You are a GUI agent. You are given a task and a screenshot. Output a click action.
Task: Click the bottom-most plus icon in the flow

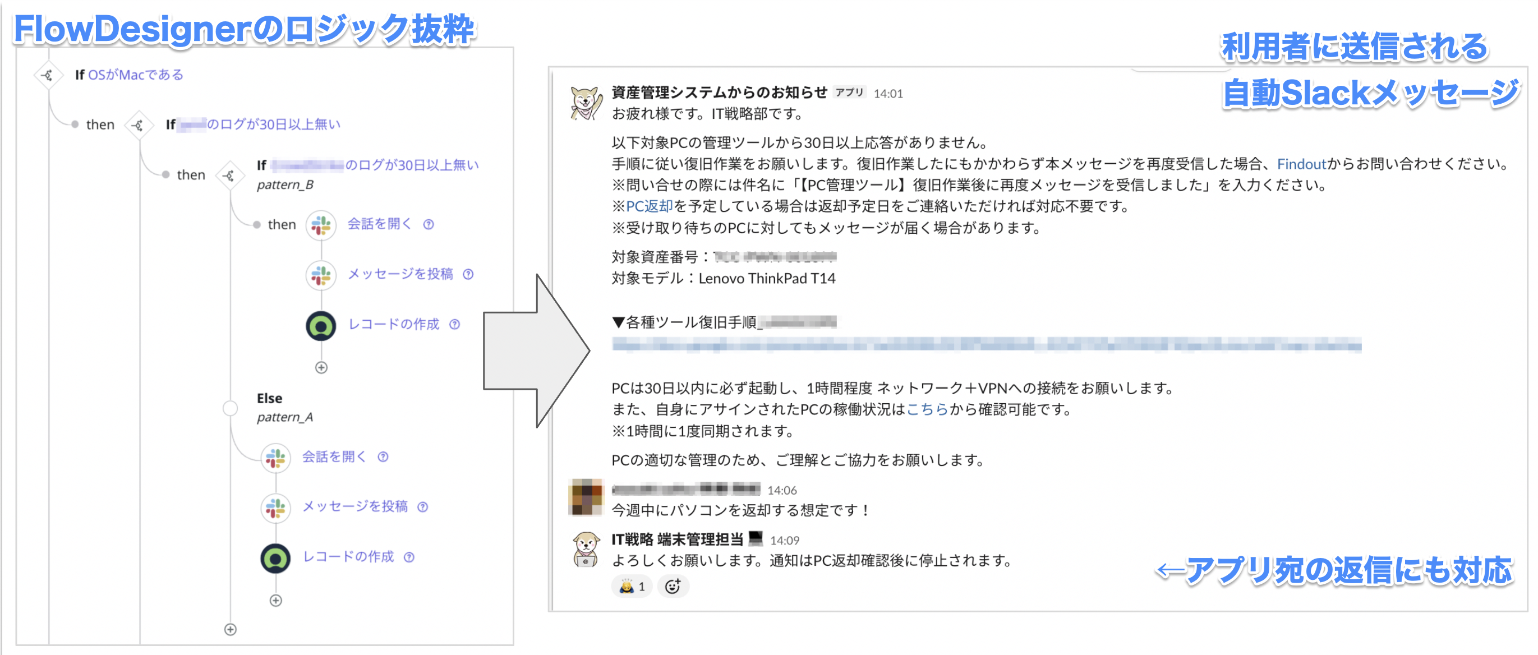pyautogui.click(x=231, y=629)
